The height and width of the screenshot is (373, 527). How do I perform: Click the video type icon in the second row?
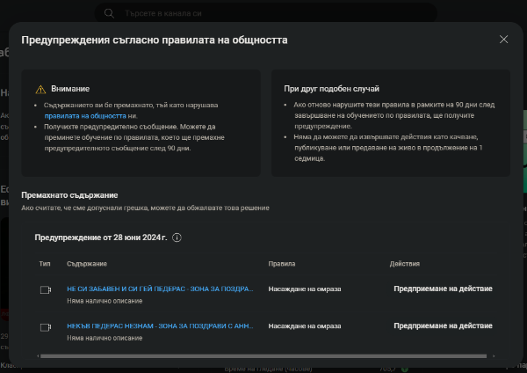click(x=46, y=326)
